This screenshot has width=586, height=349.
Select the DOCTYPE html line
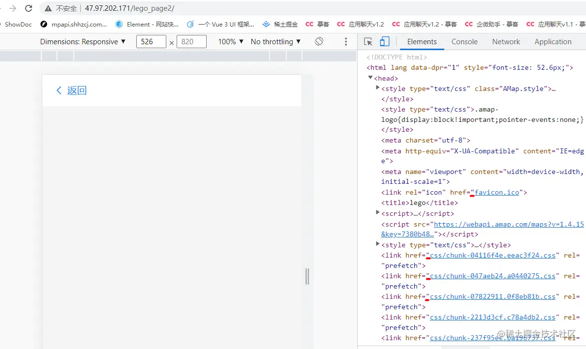(x=397, y=57)
